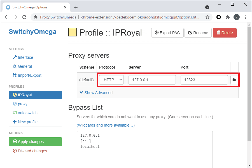
Task: Open General settings
Action: [x=22, y=66]
